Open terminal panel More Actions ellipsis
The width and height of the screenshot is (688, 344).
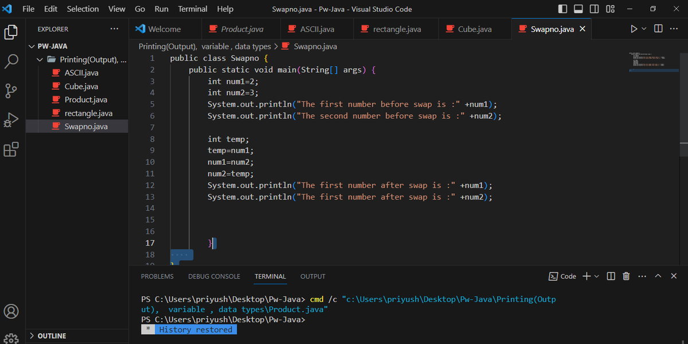tap(642, 276)
